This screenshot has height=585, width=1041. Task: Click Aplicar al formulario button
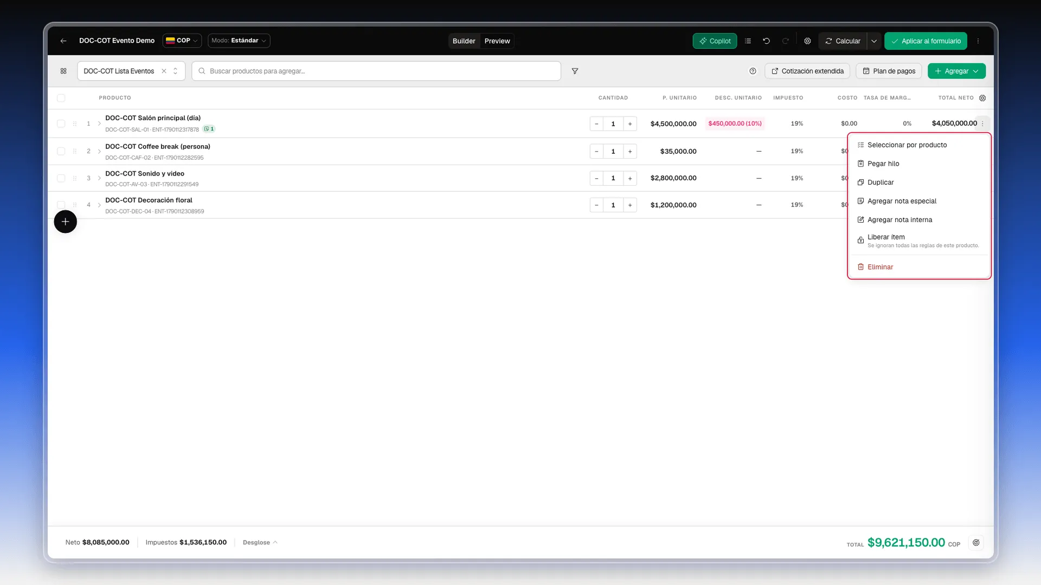pos(926,41)
